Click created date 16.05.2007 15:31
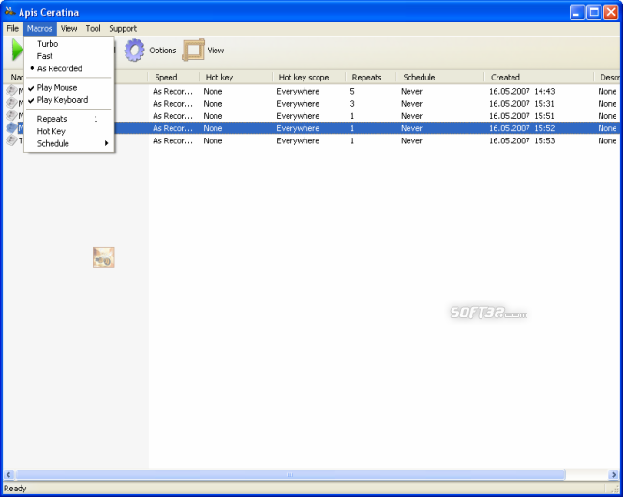The image size is (623, 497). [522, 103]
